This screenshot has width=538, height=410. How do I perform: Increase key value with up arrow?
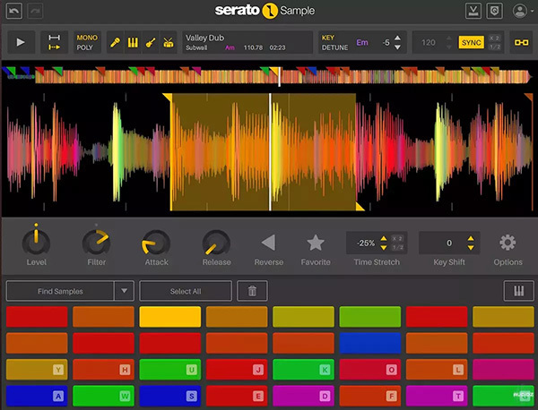(397, 38)
